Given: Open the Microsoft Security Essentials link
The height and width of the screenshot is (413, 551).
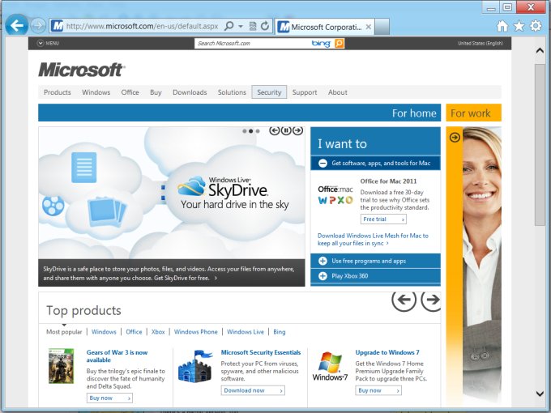Looking at the screenshot, I should tap(261, 352).
